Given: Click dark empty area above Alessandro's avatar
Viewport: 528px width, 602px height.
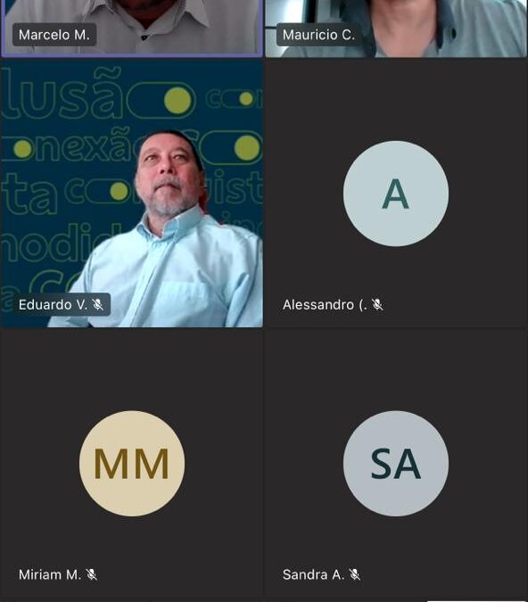Looking at the screenshot, I should (x=396, y=100).
